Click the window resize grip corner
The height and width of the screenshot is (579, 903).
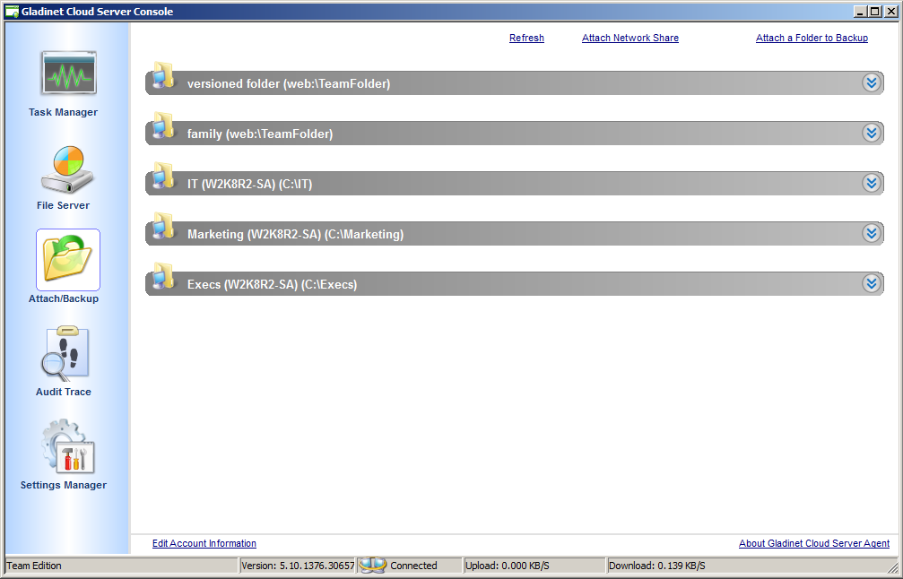892,567
